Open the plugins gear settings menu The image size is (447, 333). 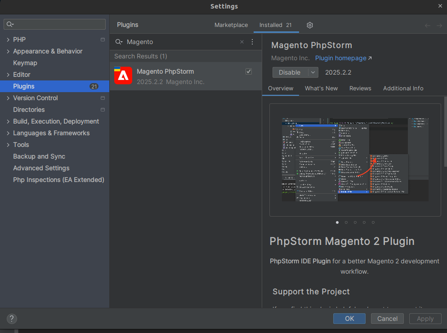[x=310, y=25]
